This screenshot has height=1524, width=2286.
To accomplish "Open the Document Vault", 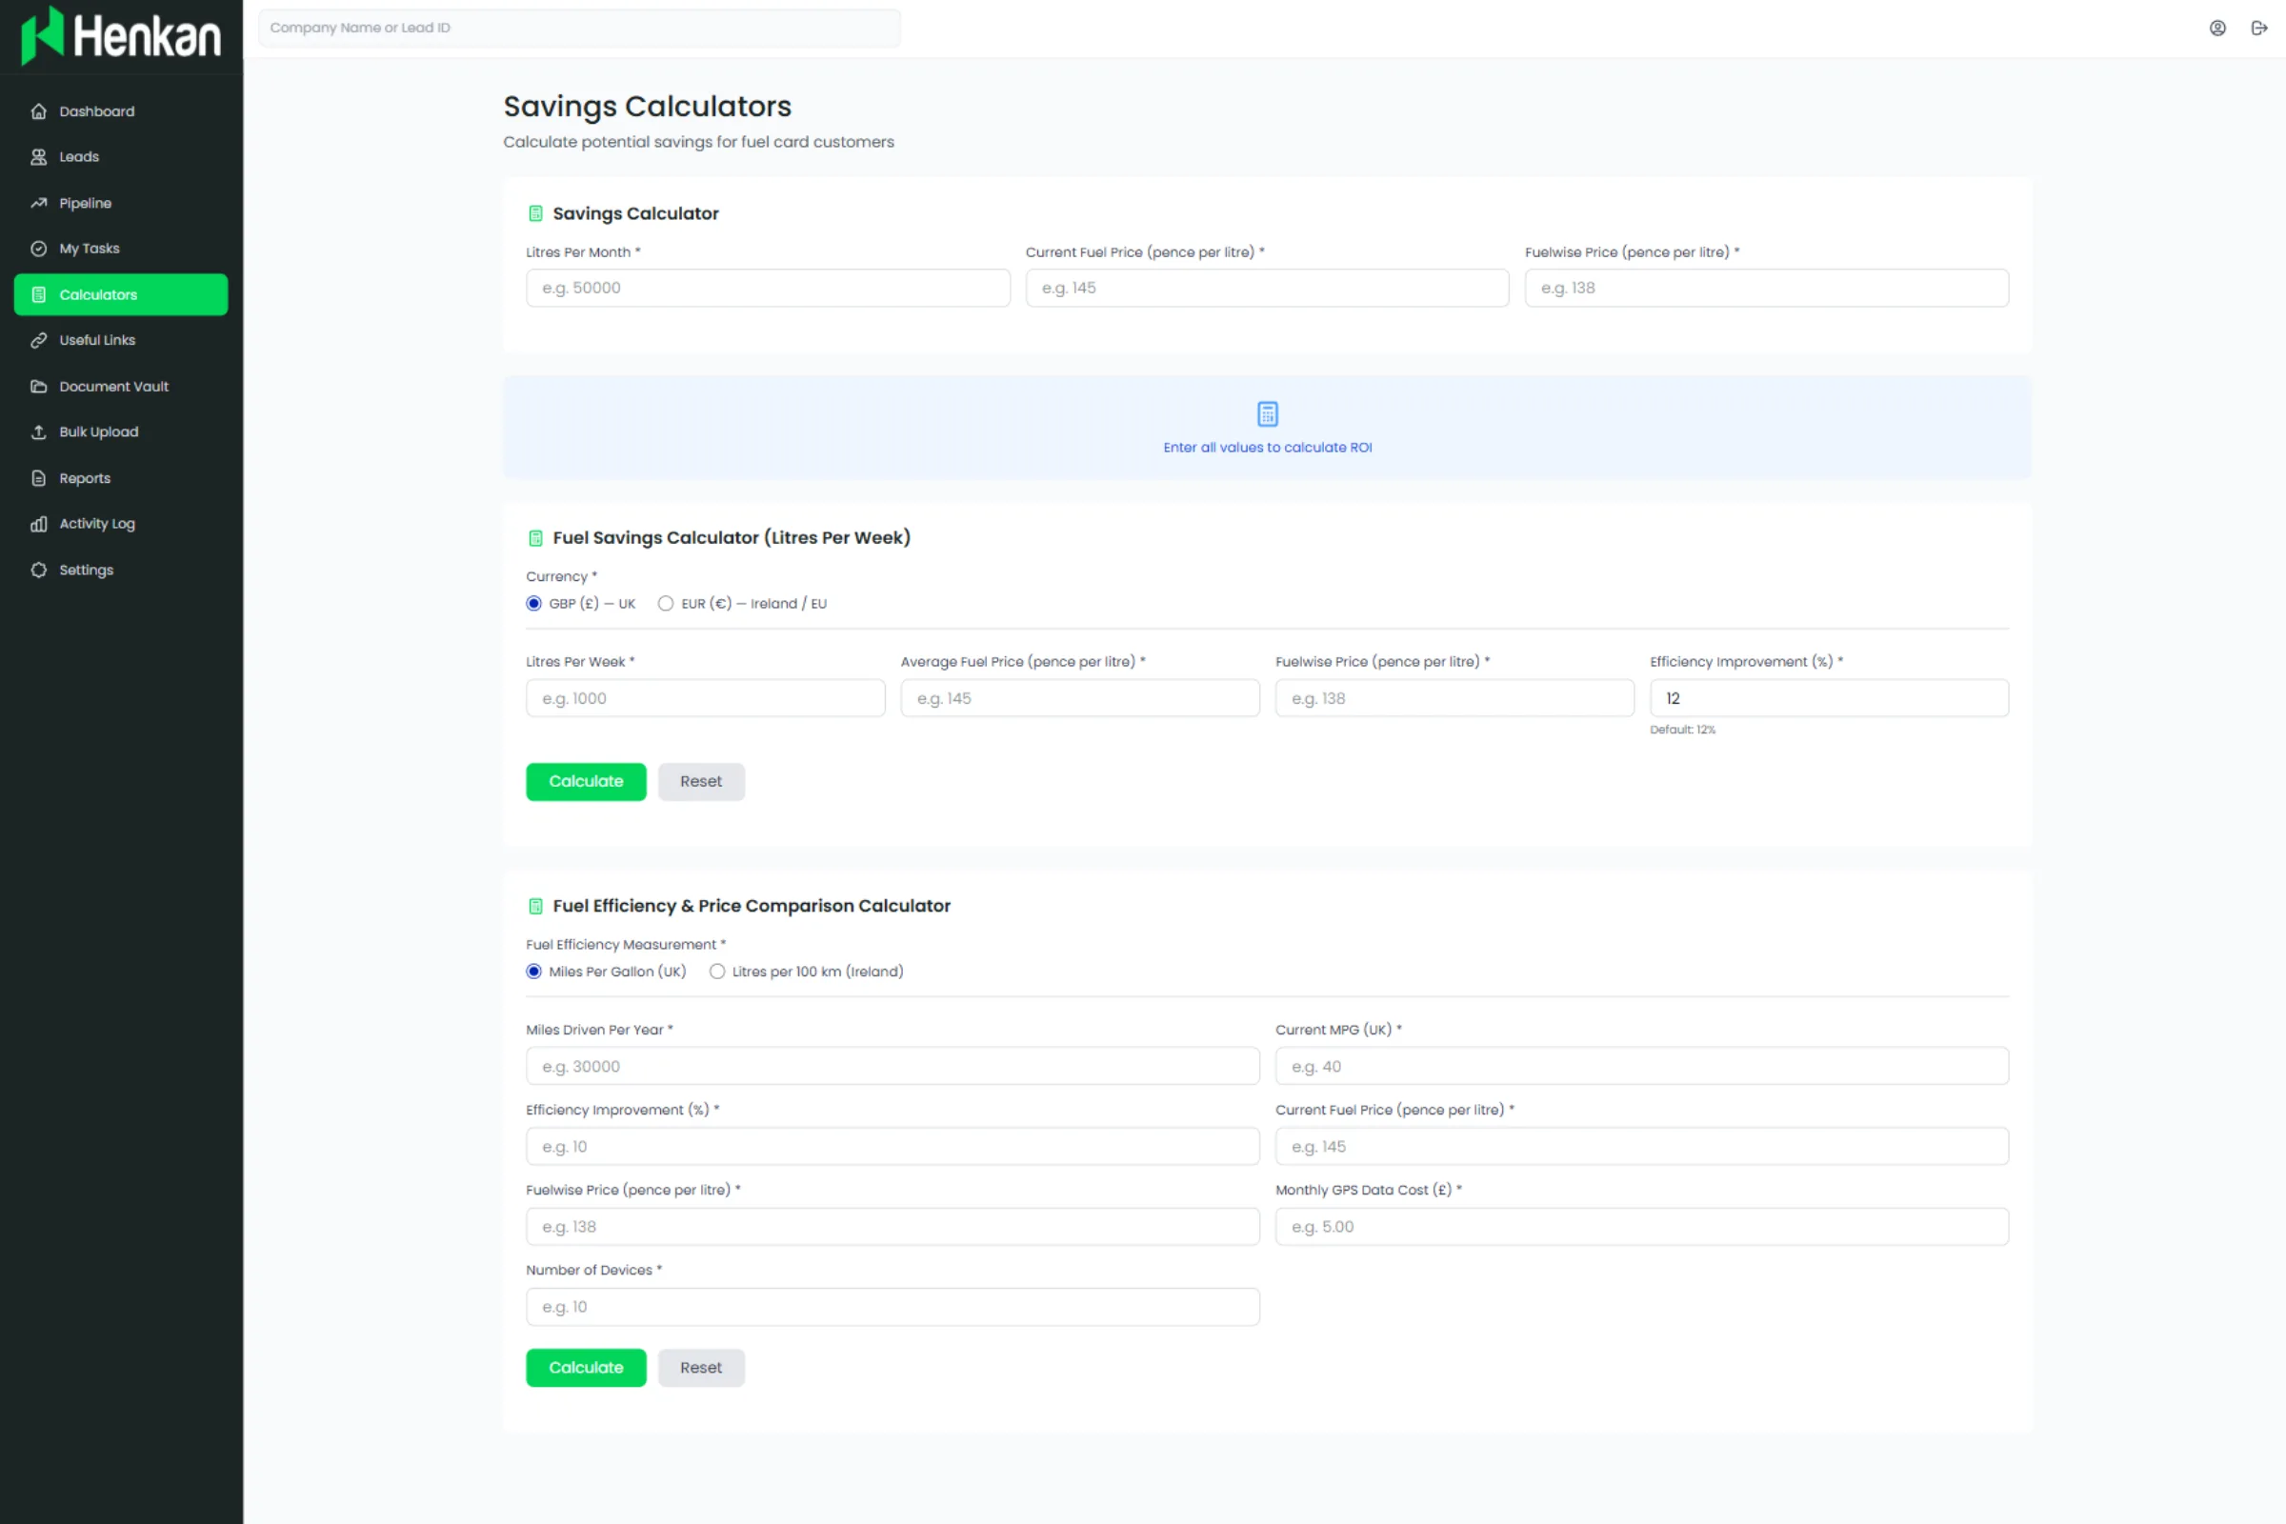I will coord(112,386).
